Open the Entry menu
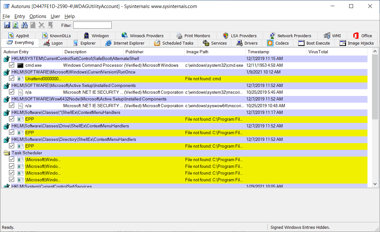Screen dimensions: 380x232 tap(20, 16)
